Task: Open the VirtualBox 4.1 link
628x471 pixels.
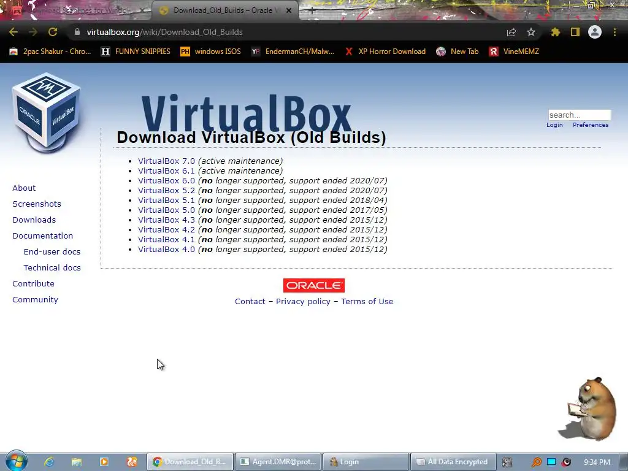Action: coord(166,240)
